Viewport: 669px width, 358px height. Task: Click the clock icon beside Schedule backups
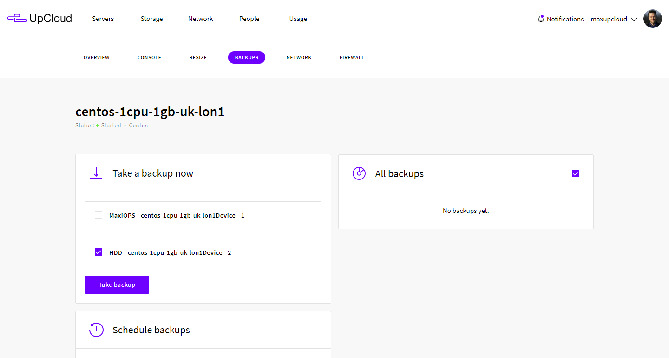click(x=96, y=330)
